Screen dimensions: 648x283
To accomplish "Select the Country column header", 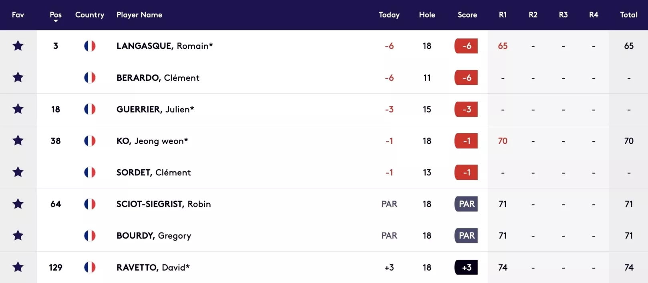I will (x=90, y=15).
